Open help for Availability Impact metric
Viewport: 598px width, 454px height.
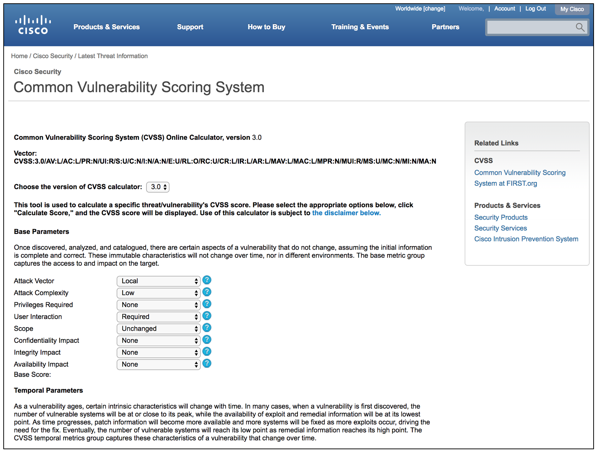point(207,363)
